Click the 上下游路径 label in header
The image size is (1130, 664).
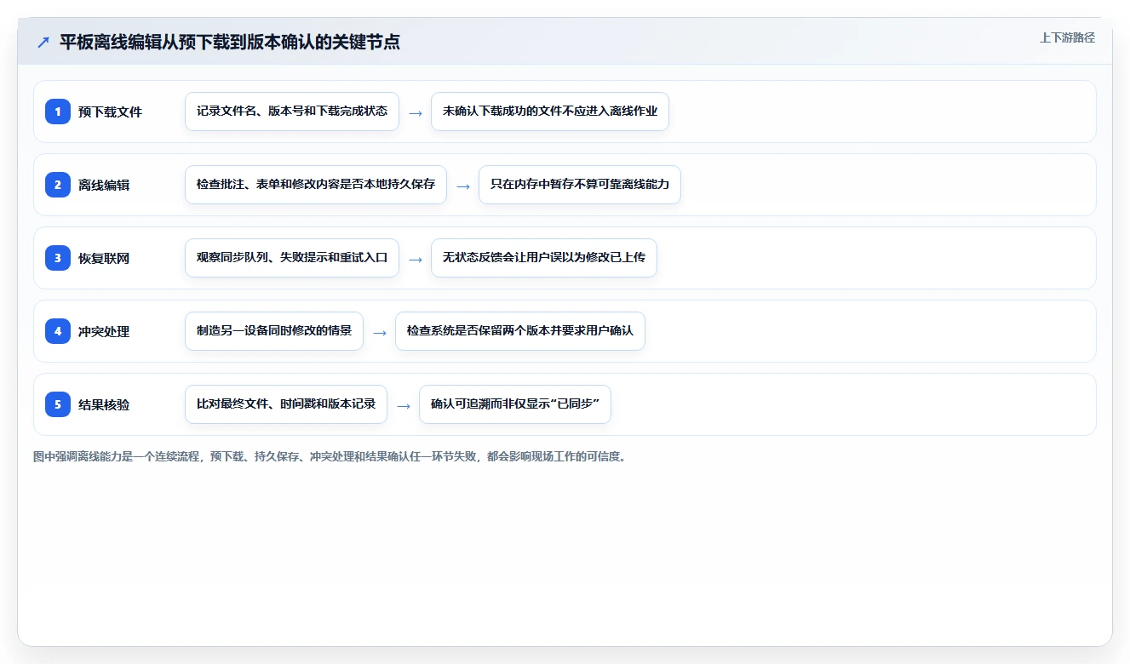1067,37
